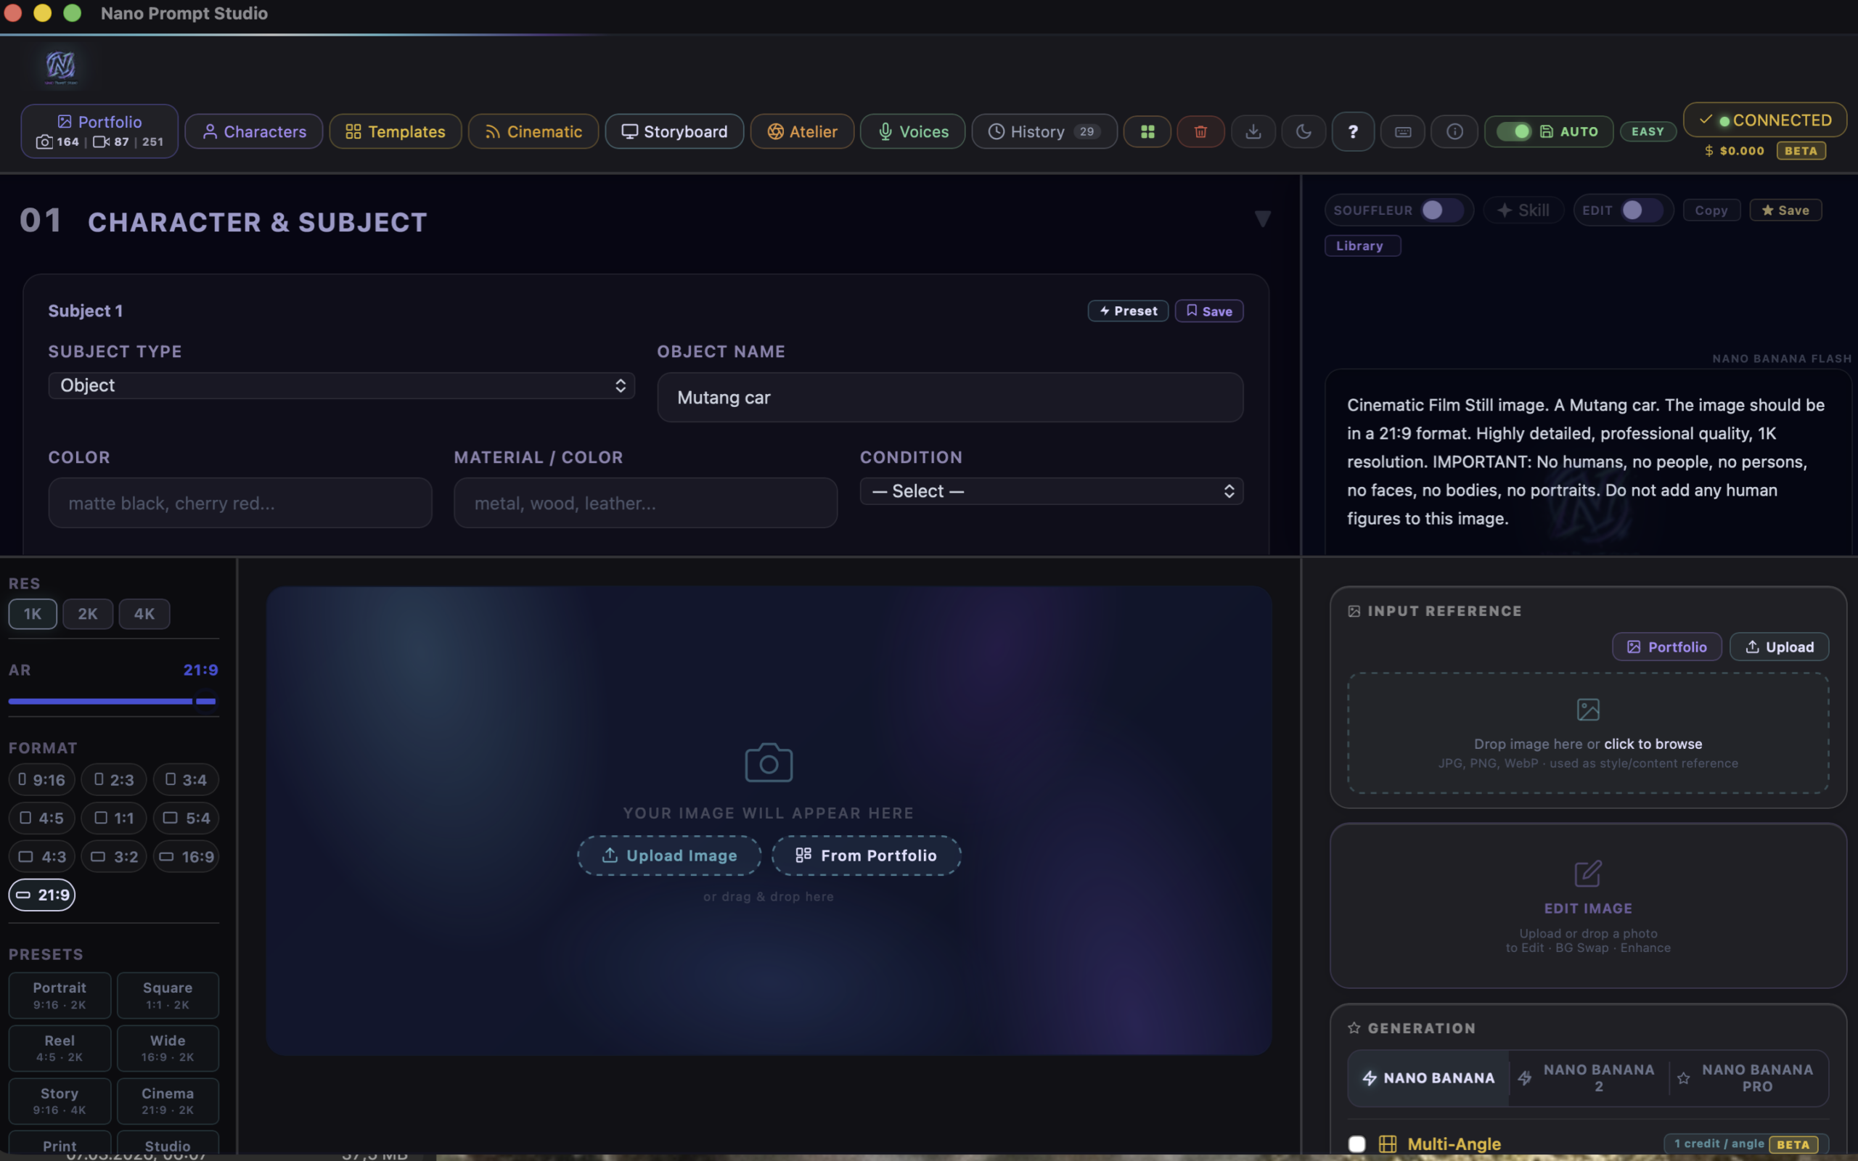
Task: Click the green grid view icon
Action: (x=1147, y=132)
